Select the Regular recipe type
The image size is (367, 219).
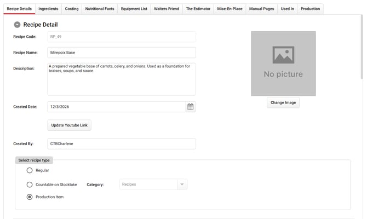[30, 170]
